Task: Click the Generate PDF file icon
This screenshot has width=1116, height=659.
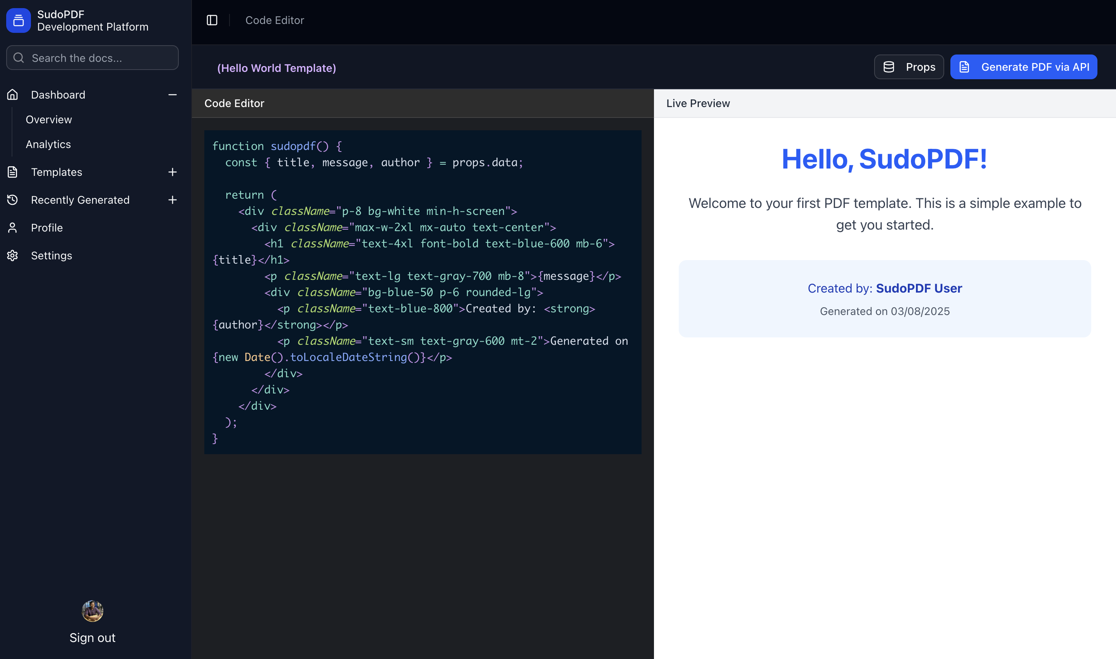Action: click(x=964, y=67)
